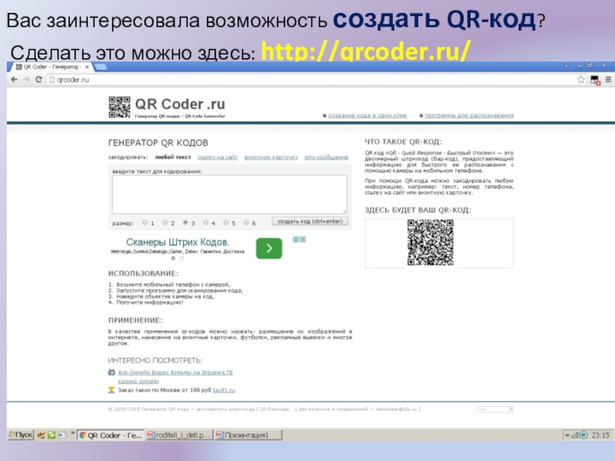Click the browser Back arrow
The height and width of the screenshot is (461, 615).
click(14, 80)
